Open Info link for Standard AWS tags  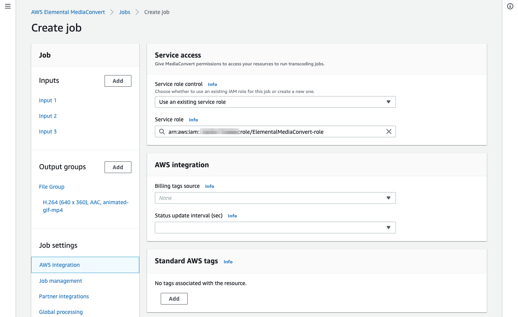[228, 262]
